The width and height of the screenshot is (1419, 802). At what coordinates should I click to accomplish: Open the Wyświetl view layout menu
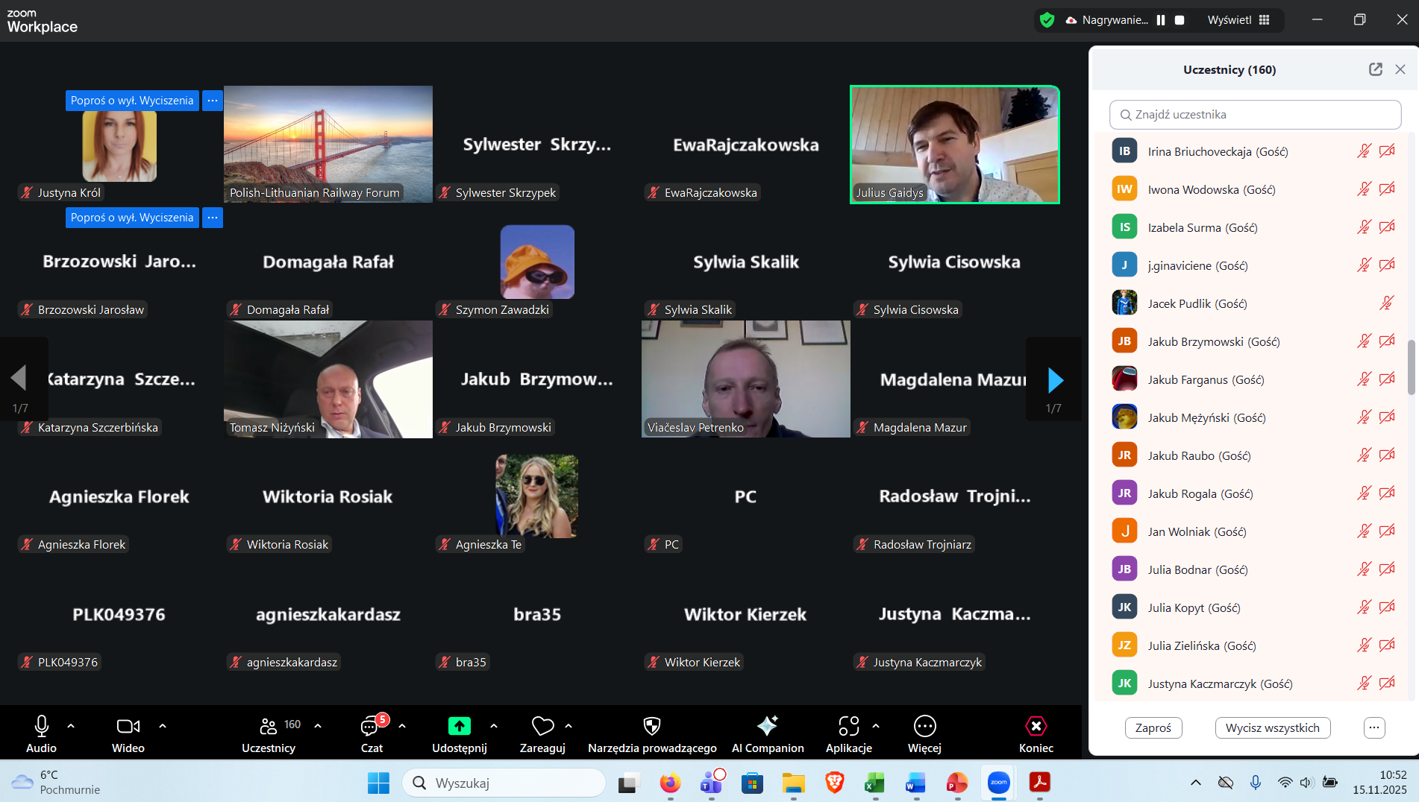pos(1238,20)
